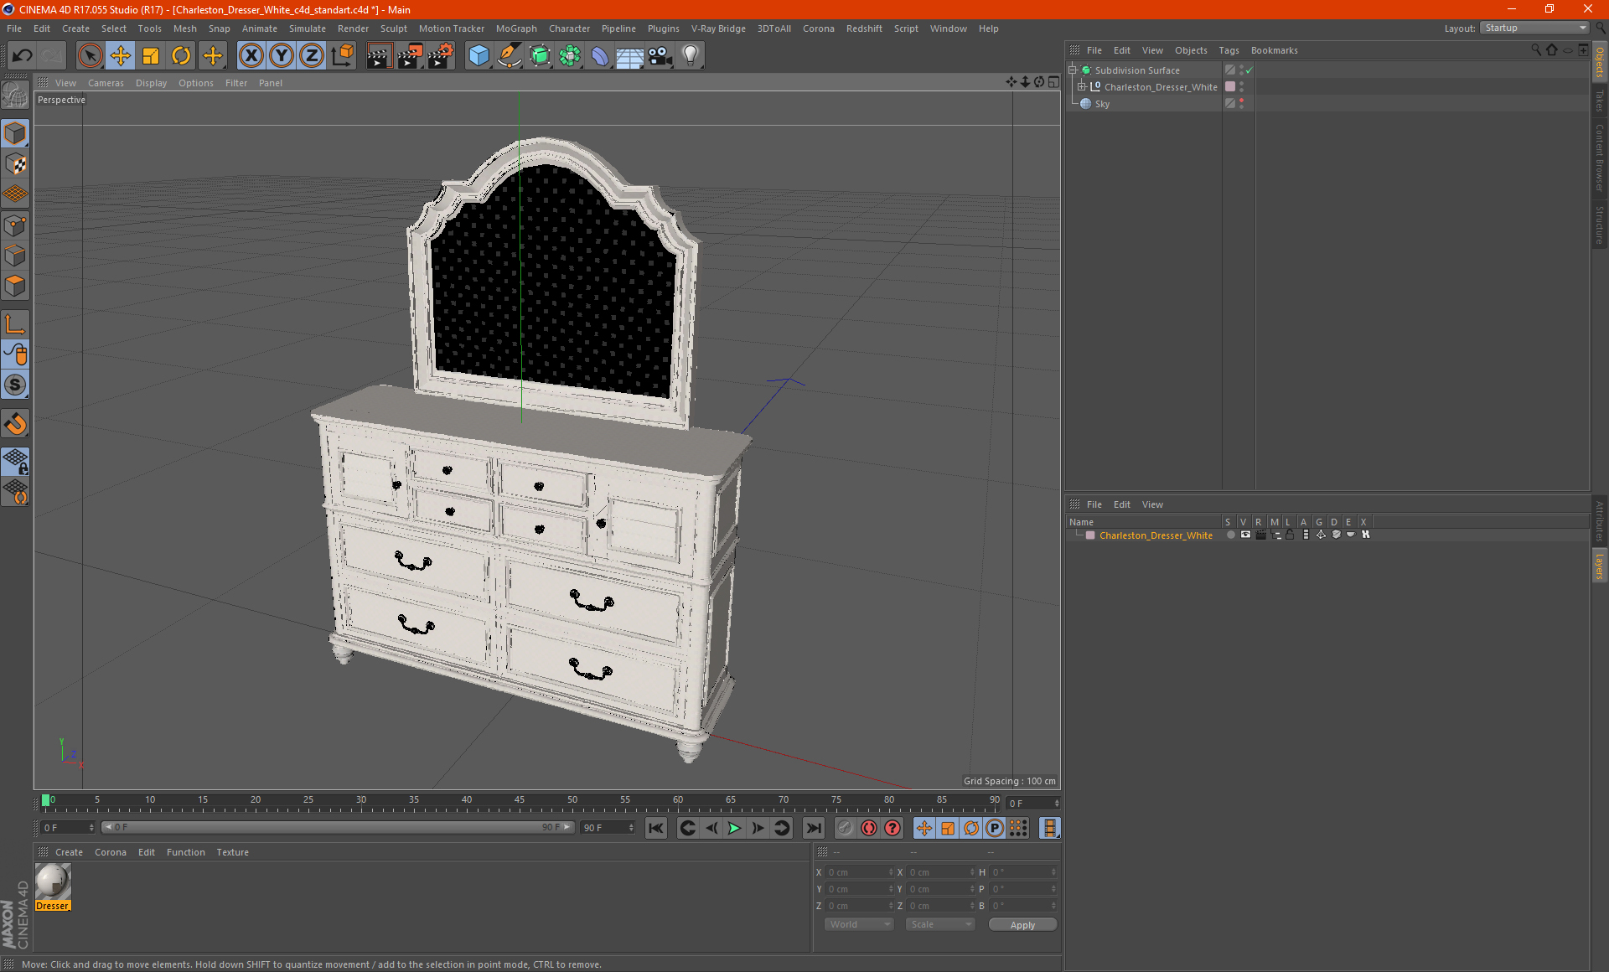Screen dimensions: 1609x972
Task: Toggle Y axis lock
Action: [x=282, y=56]
